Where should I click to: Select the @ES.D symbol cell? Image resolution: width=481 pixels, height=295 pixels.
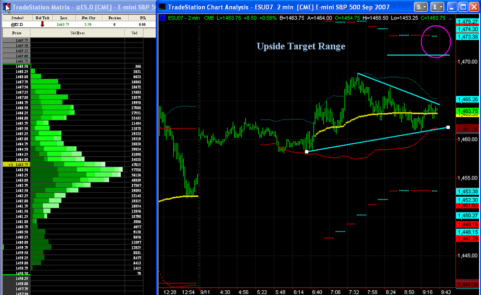pos(17,24)
